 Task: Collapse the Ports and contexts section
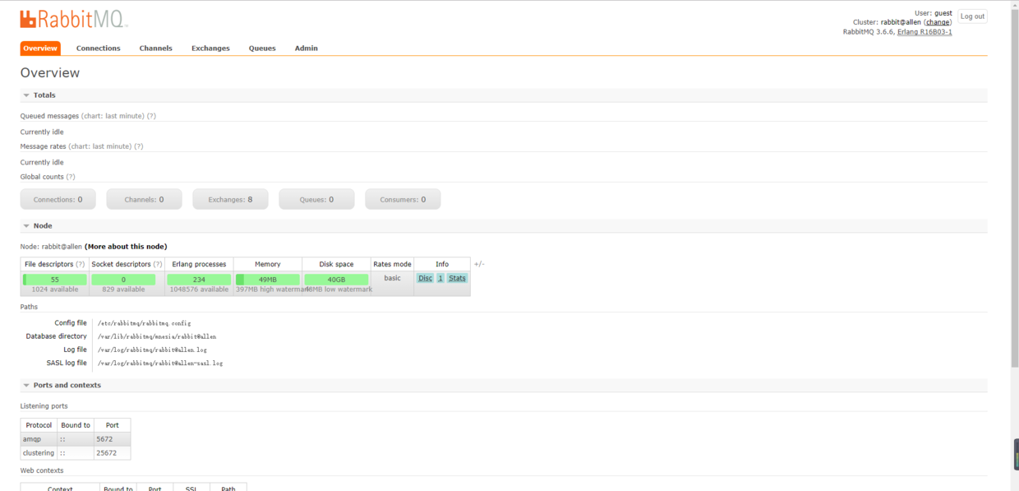click(x=26, y=385)
